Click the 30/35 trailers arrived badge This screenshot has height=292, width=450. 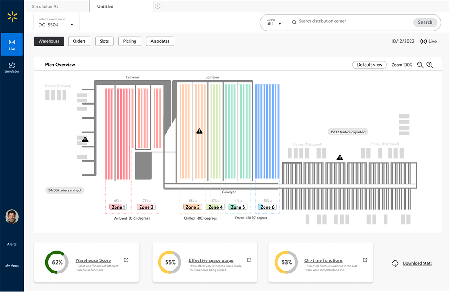coord(64,190)
